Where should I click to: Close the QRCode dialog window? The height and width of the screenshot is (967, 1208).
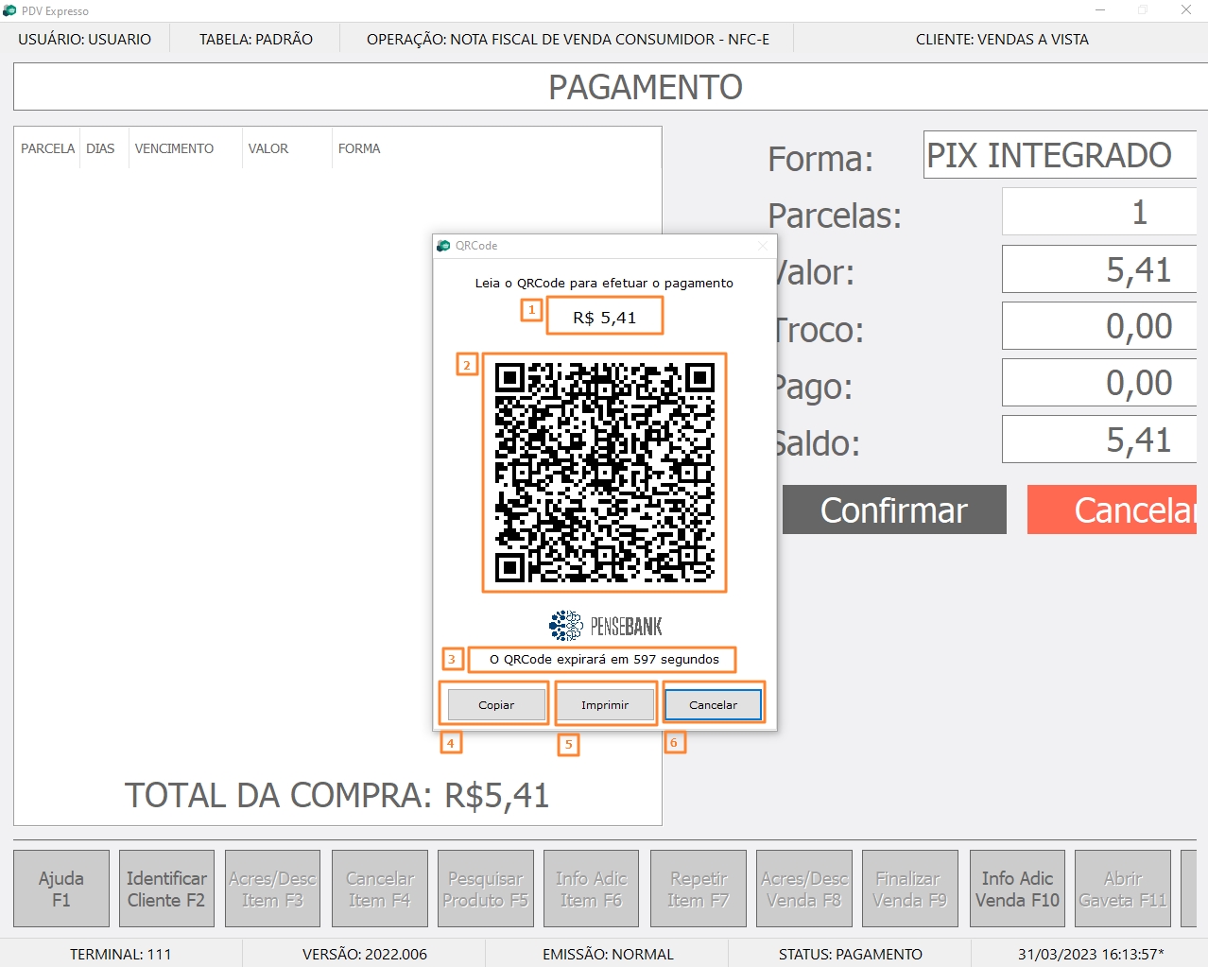point(763,246)
